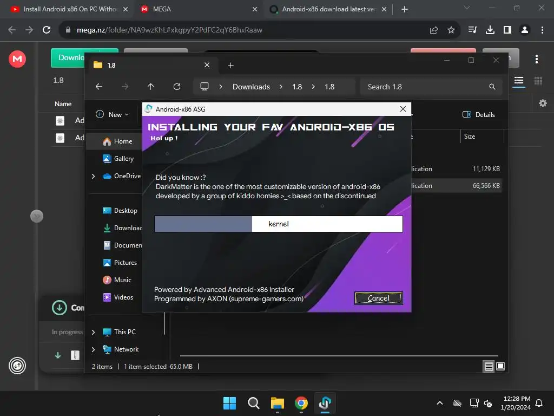This screenshot has width=554, height=416.
Task: Open Music in the Explorer sidebar
Action: tap(117, 280)
